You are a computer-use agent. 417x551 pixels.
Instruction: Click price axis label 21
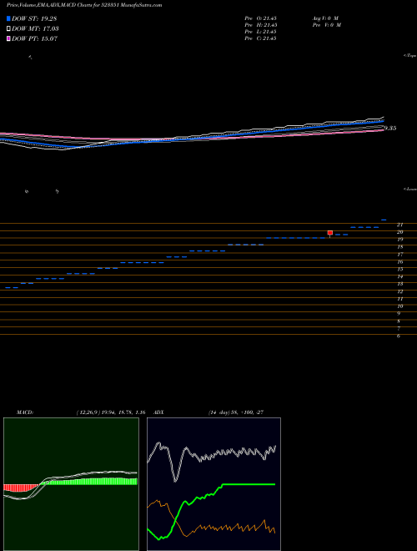[399, 225]
